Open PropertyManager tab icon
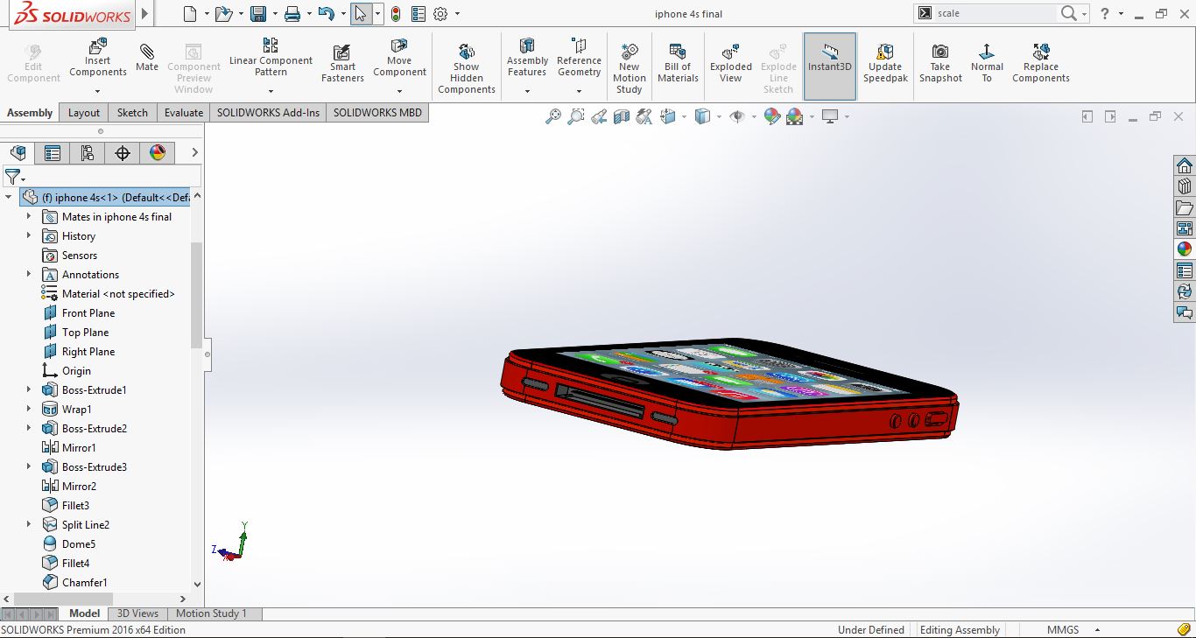Screen dimensions: 1196x638 [x=53, y=153]
